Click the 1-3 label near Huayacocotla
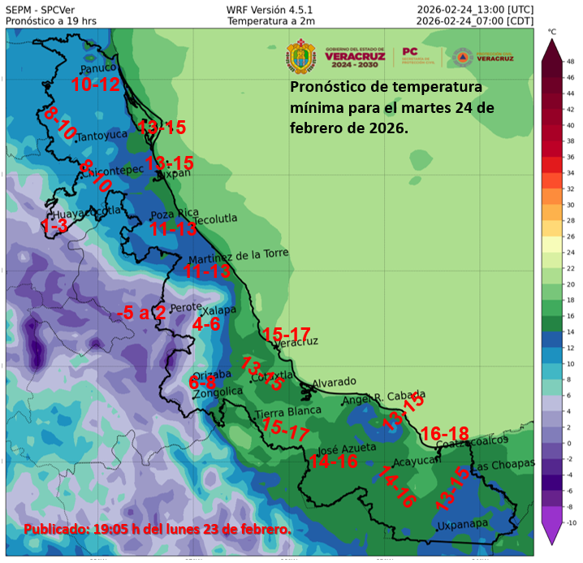Viewport: 583px width, 563px height. coord(54,228)
